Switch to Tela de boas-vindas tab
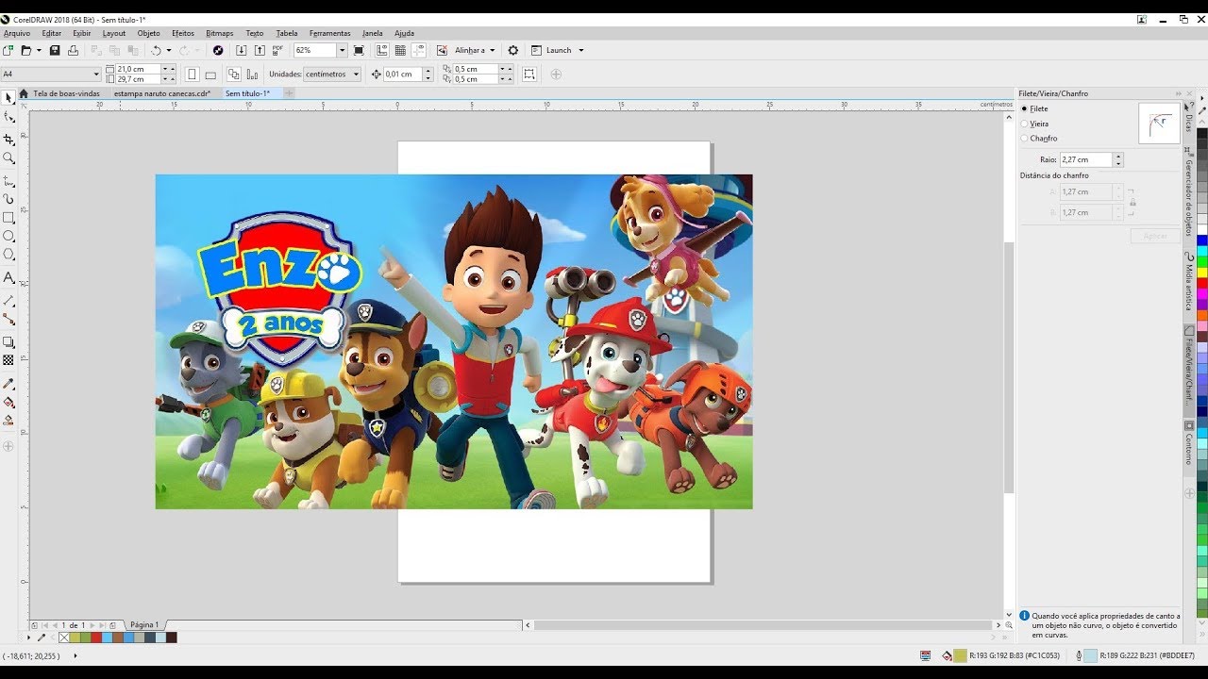 [x=66, y=93]
